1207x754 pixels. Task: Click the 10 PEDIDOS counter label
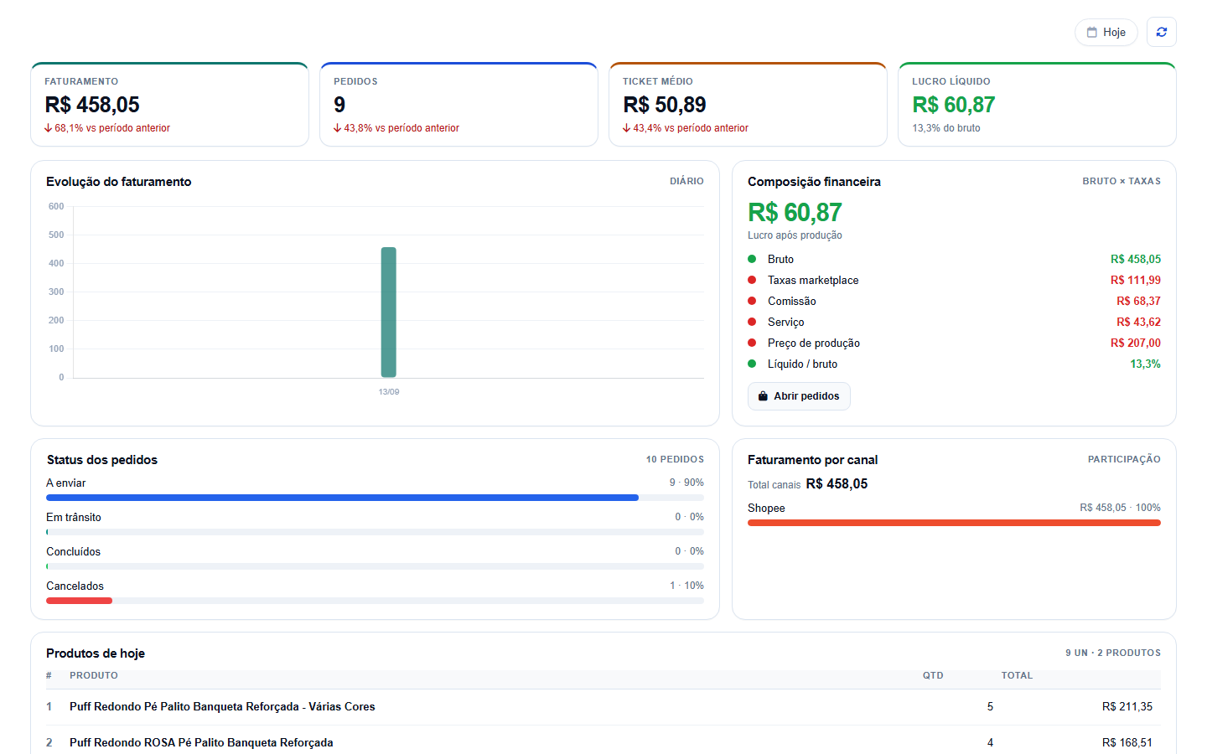(675, 459)
